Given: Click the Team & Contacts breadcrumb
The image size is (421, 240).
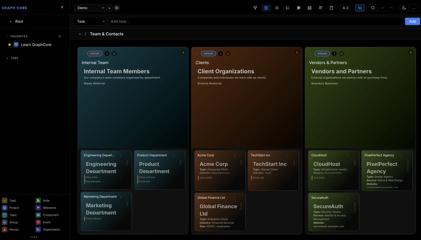Looking at the screenshot, I should 107,34.
